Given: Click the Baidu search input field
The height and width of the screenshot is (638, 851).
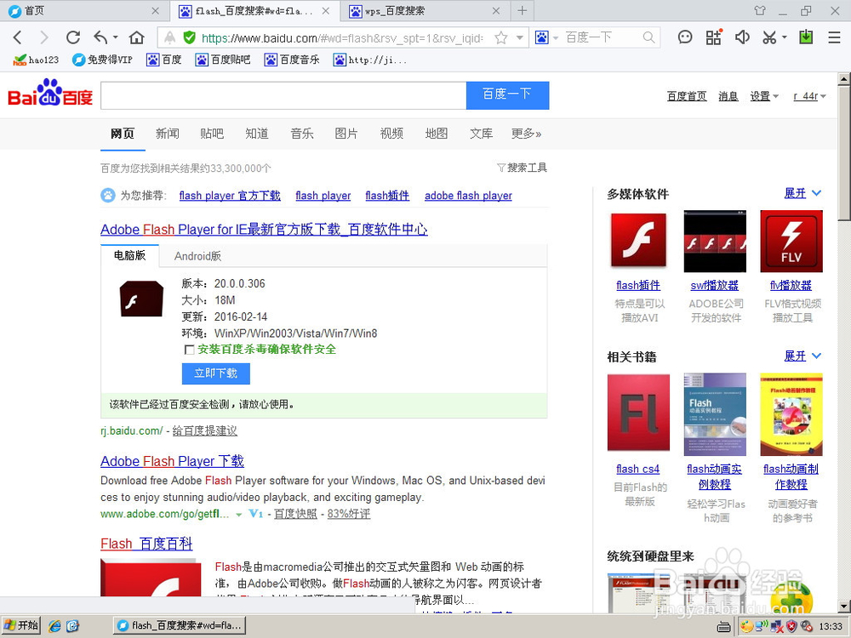Looking at the screenshot, I should (x=283, y=95).
